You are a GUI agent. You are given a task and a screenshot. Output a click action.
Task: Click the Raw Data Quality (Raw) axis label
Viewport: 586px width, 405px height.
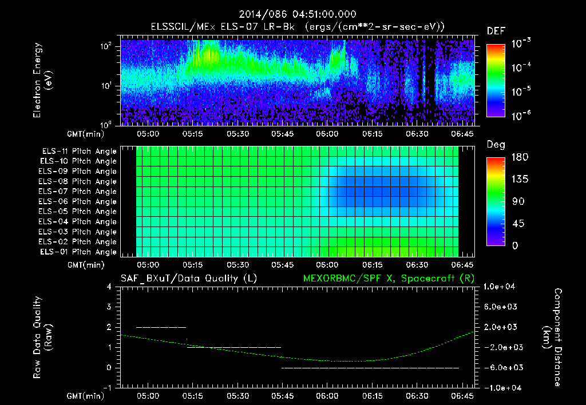point(42,337)
